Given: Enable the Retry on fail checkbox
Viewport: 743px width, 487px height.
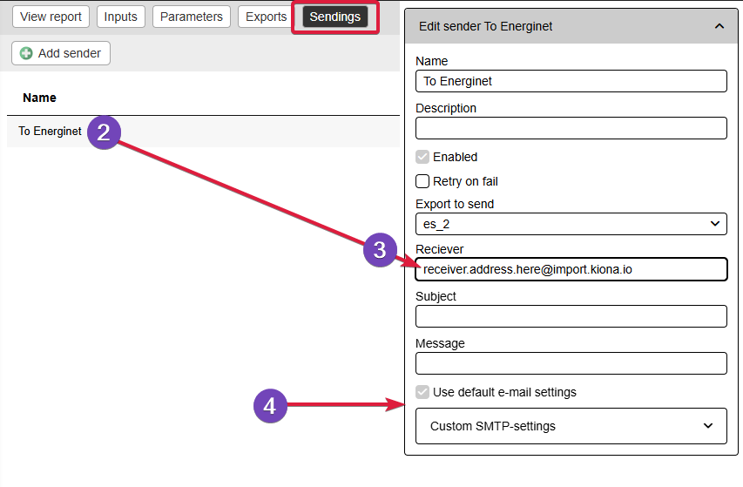Looking at the screenshot, I should point(422,181).
